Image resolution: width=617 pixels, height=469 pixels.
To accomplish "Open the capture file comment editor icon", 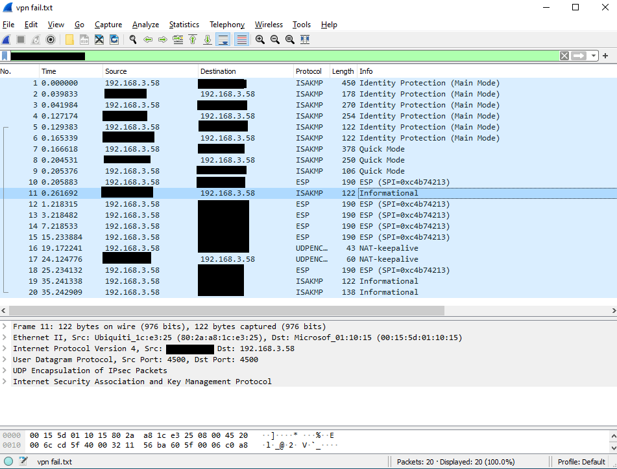I will (23, 462).
